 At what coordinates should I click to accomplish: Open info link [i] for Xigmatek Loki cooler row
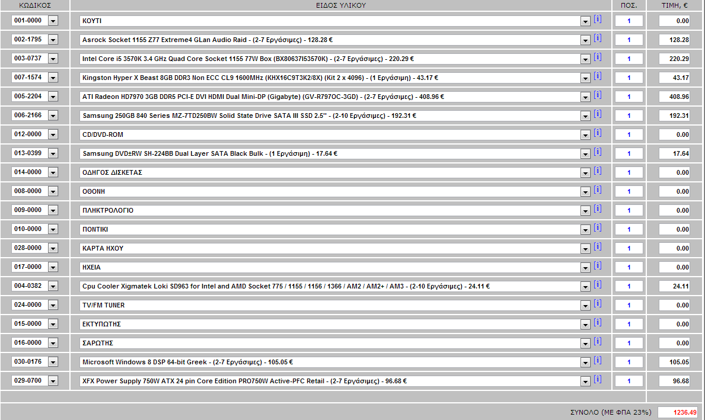coord(598,284)
